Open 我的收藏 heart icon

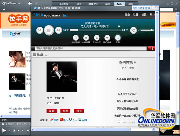(x=107, y=38)
